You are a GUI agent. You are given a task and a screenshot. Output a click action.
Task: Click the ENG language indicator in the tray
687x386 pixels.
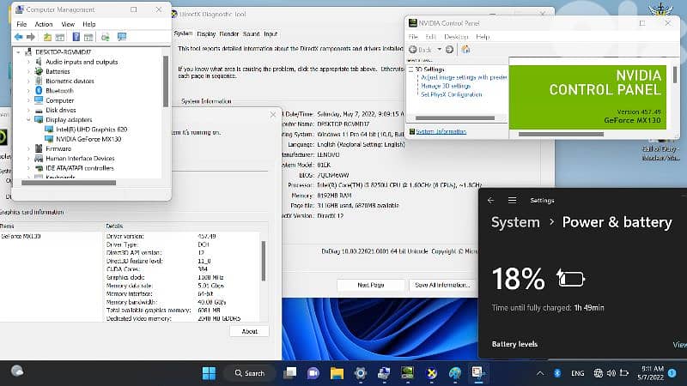(577, 373)
